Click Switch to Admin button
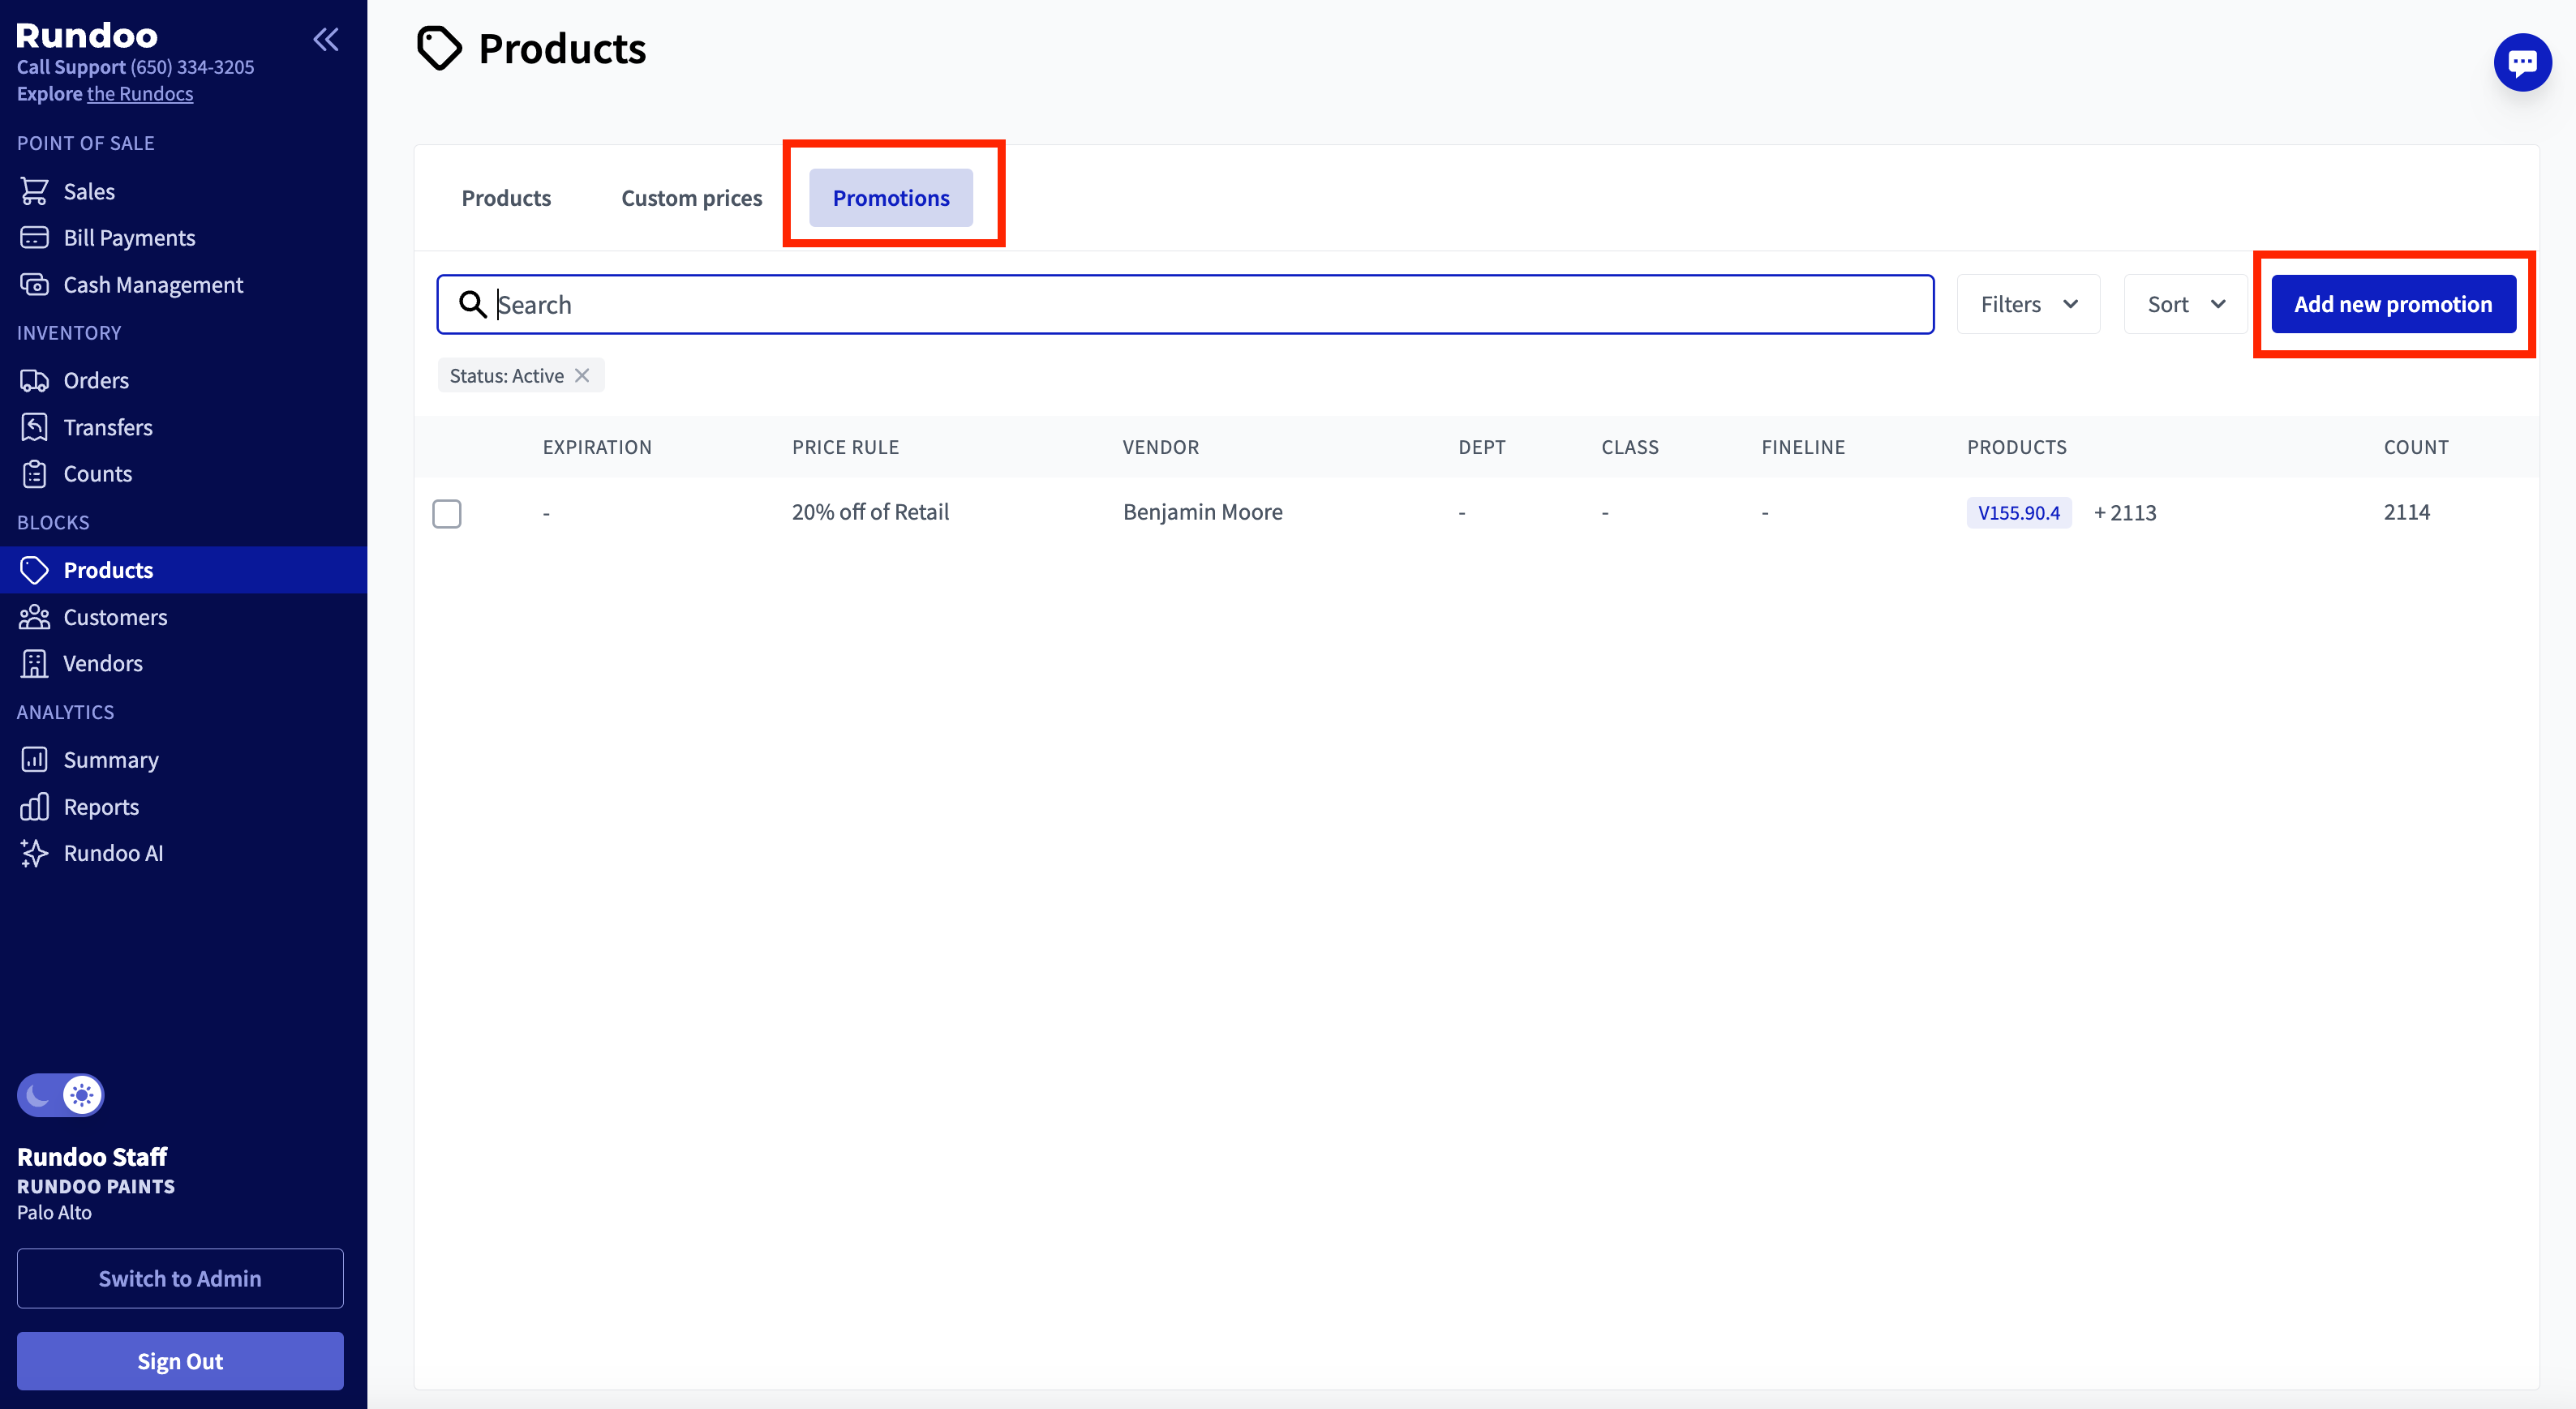The image size is (2576, 1409). coord(180,1278)
